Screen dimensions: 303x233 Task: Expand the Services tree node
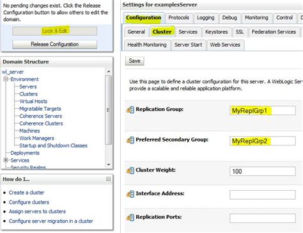click(x=6, y=160)
